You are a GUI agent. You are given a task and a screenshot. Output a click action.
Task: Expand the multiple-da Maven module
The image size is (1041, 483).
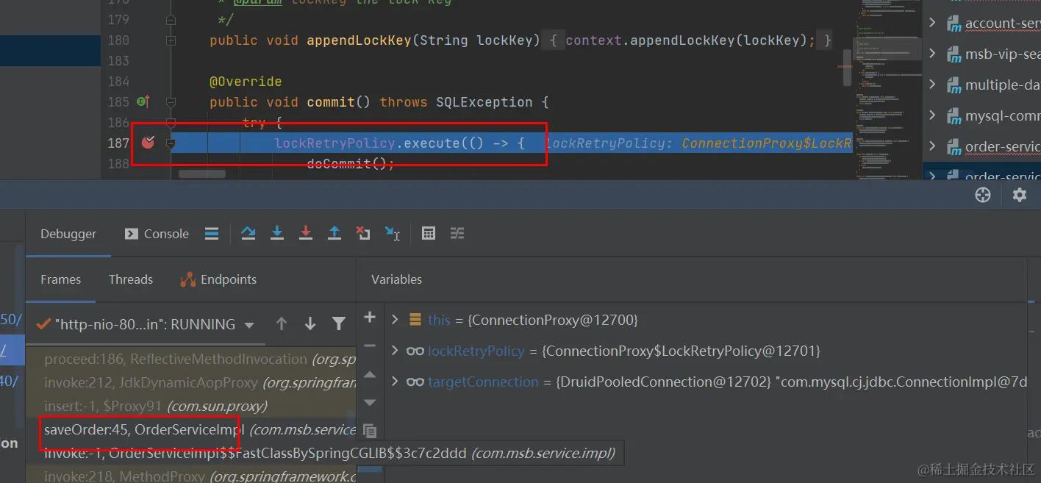[932, 85]
